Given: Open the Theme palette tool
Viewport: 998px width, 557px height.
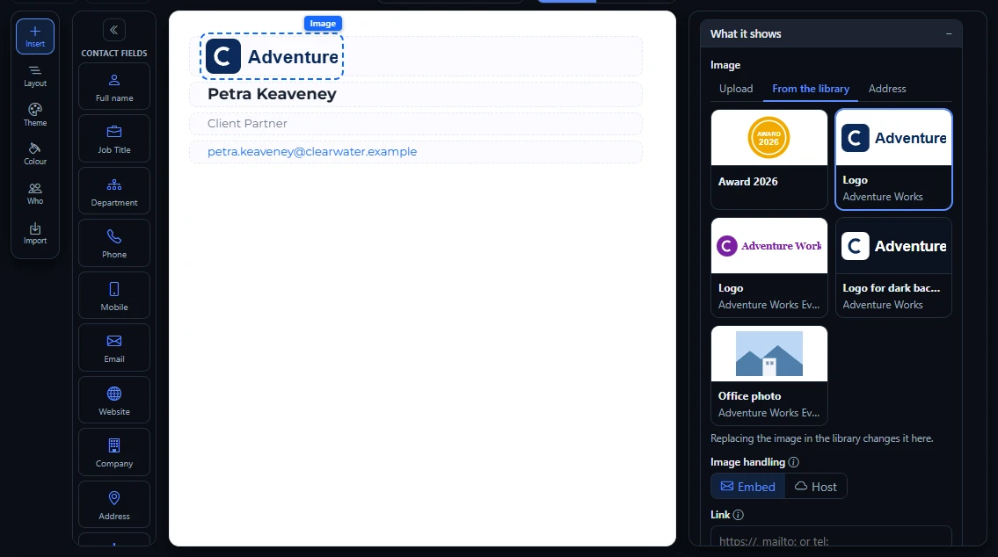Looking at the screenshot, I should [x=35, y=115].
